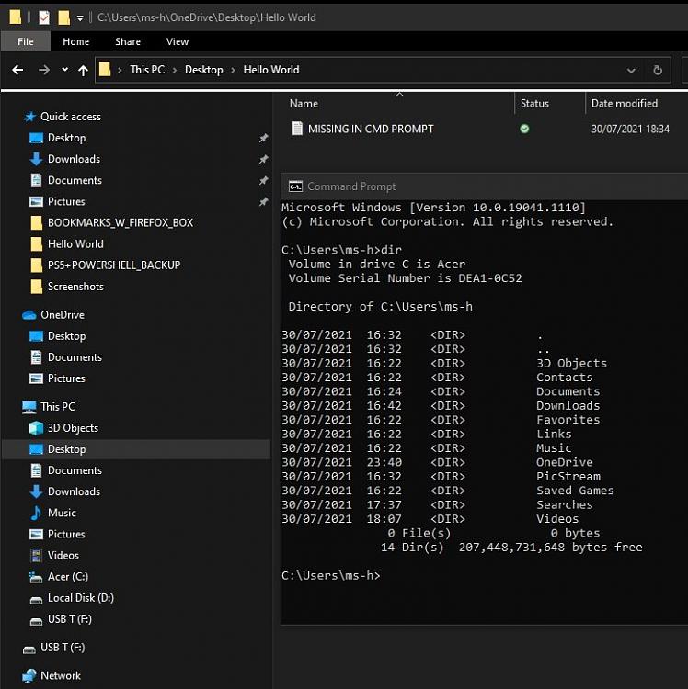Open Pictures under This PC

coord(66,534)
